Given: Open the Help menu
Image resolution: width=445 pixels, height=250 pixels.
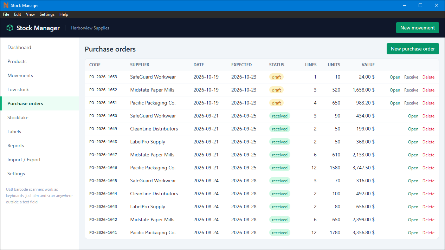Looking at the screenshot, I should pyautogui.click(x=64, y=14).
